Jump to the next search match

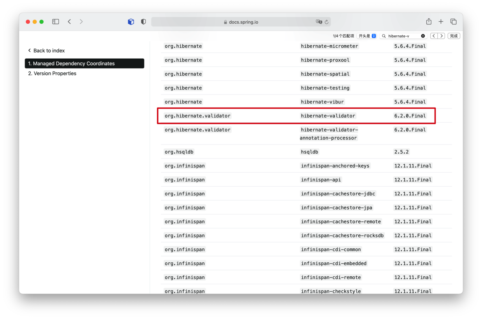[x=441, y=36]
